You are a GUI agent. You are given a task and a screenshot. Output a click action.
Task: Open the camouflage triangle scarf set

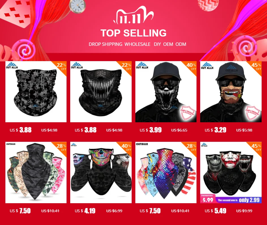click(x=36, y=172)
